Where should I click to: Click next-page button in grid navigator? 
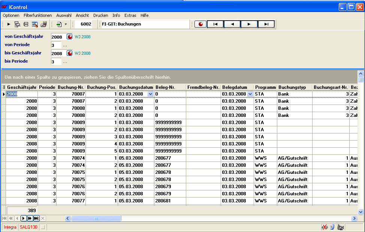coord(30,218)
